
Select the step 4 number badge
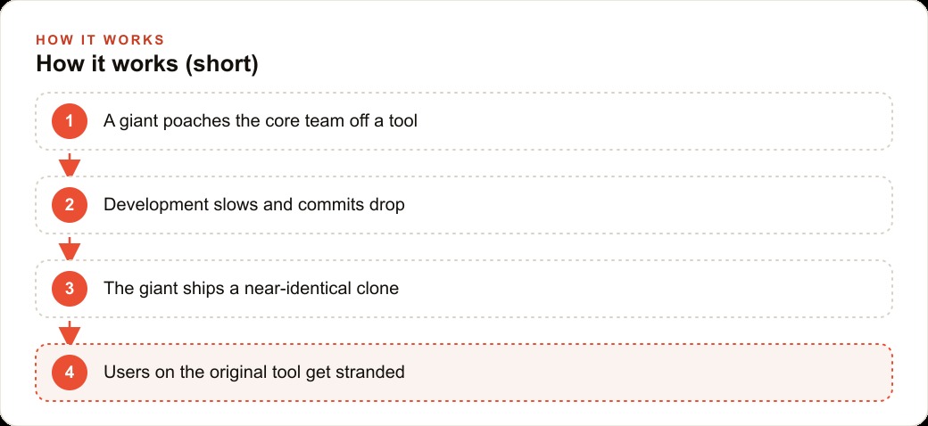coord(70,373)
